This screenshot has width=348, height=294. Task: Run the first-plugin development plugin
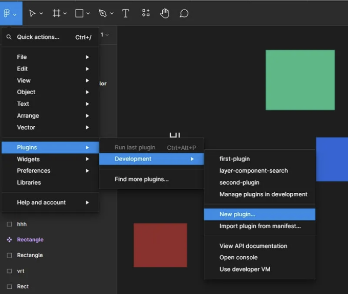(259, 159)
